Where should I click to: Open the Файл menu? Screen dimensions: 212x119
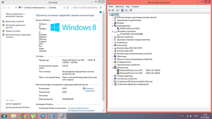[111, 6]
